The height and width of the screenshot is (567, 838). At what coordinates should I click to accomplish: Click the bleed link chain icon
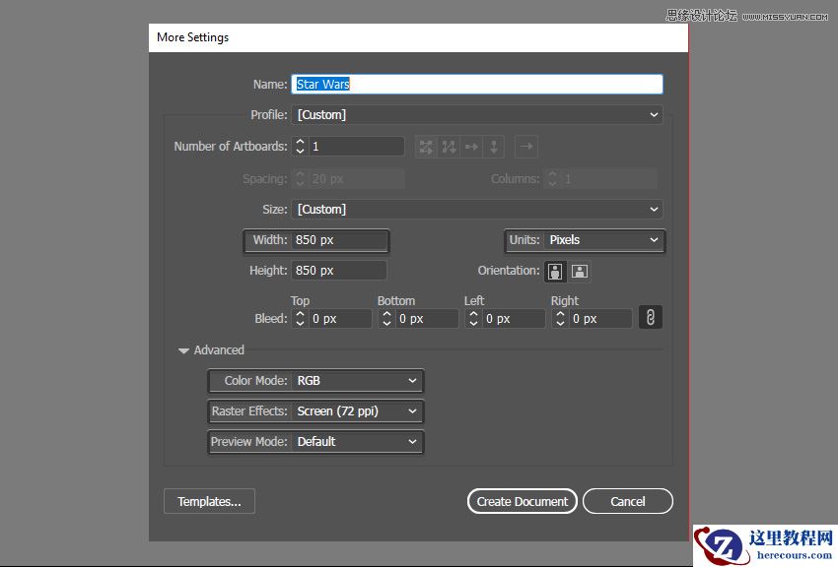pyautogui.click(x=650, y=318)
